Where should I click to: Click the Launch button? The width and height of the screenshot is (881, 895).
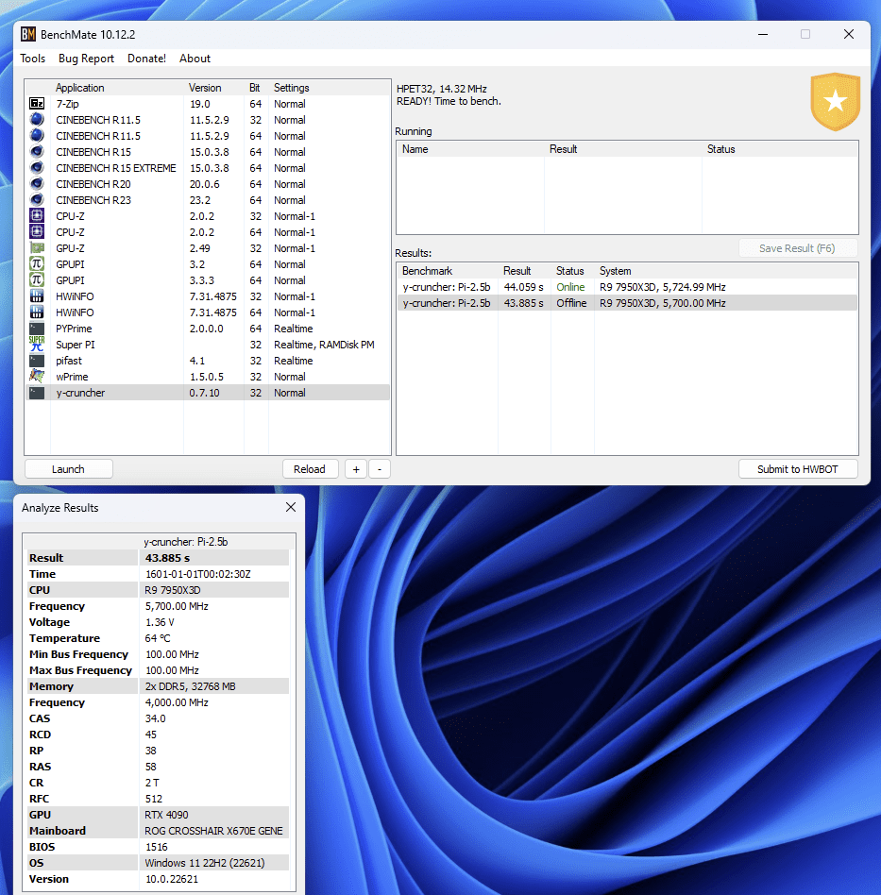(x=69, y=469)
